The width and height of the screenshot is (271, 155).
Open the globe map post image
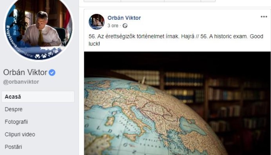177,103
